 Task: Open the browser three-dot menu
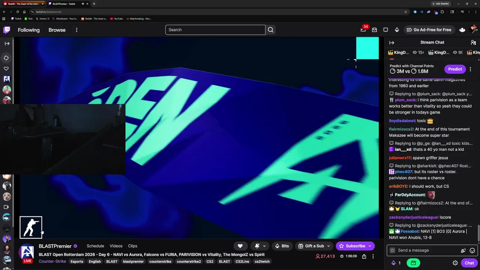pos(475,12)
